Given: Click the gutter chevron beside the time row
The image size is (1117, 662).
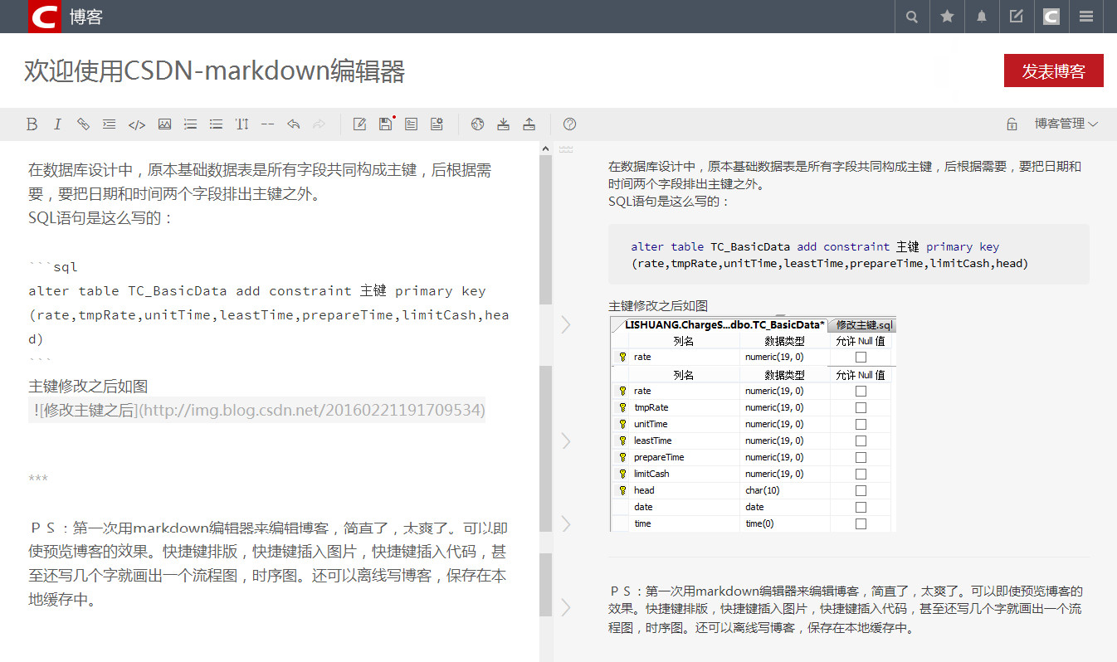Looking at the screenshot, I should (566, 523).
